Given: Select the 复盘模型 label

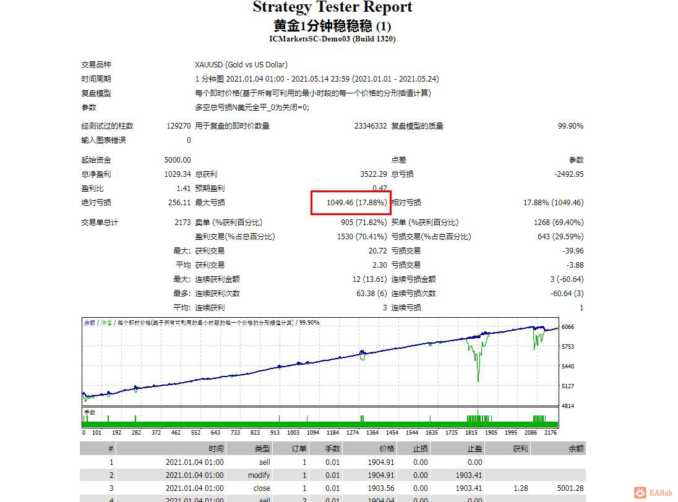Looking at the screenshot, I should coord(96,93).
